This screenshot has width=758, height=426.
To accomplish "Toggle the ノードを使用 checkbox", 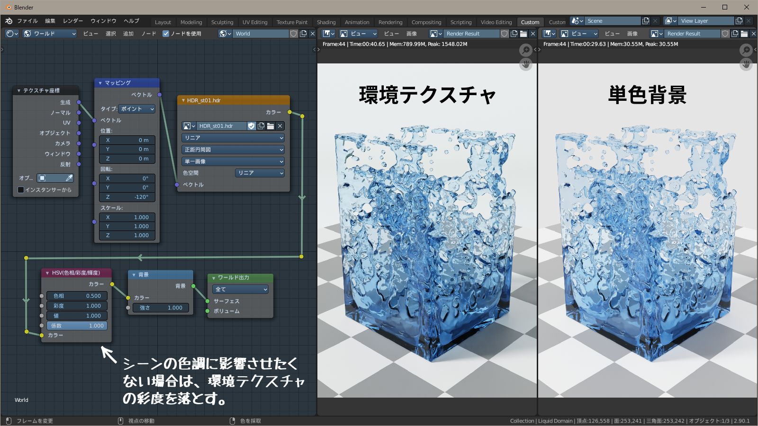I will pyautogui.click(x=166, y=34).
